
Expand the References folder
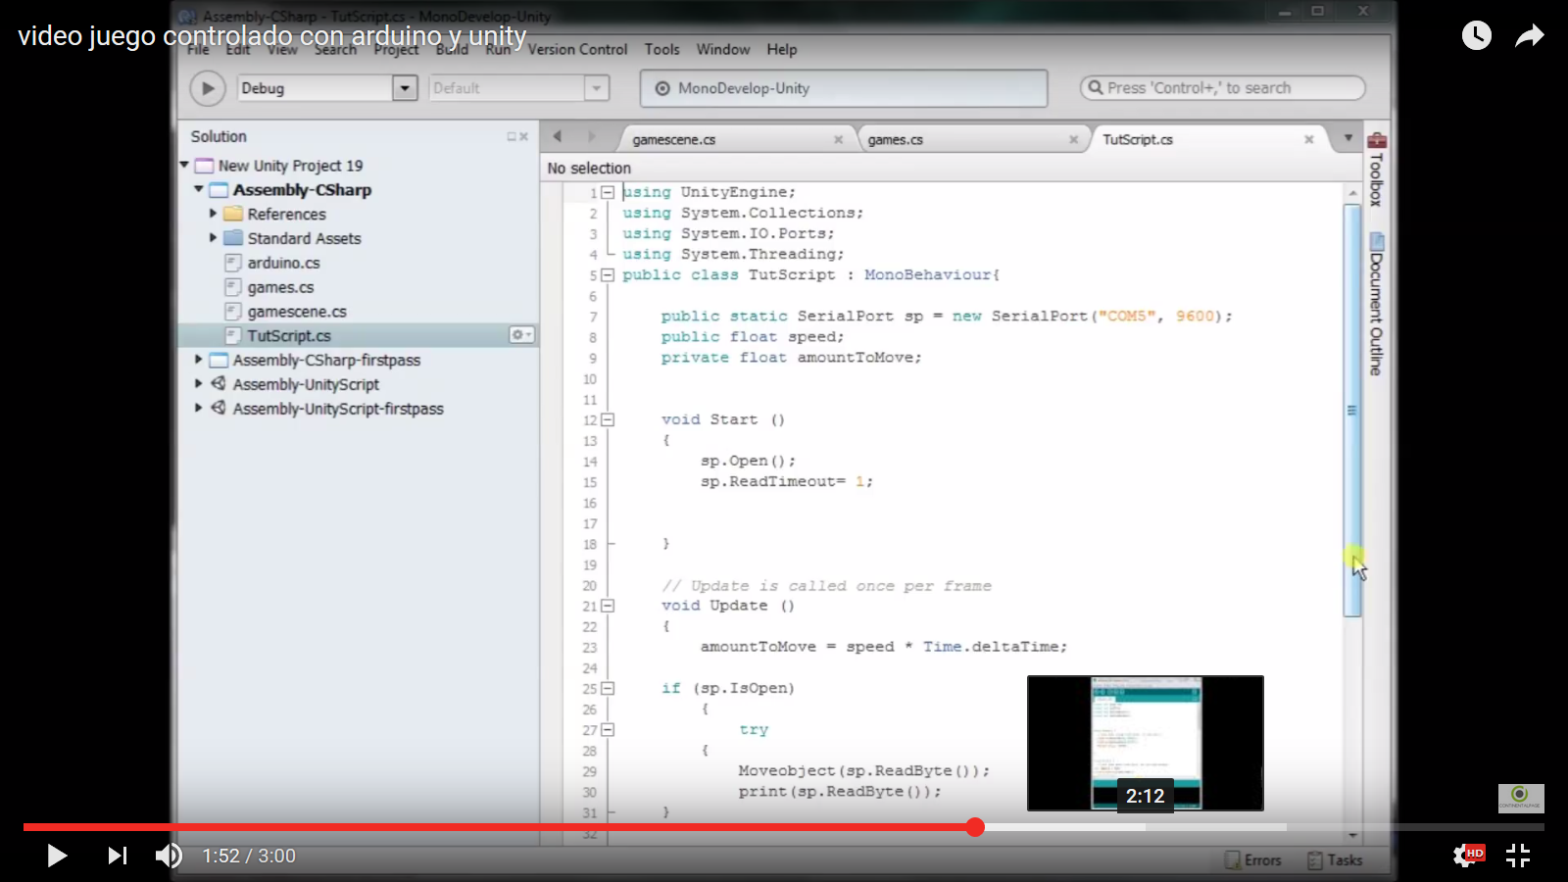point(213,213)
